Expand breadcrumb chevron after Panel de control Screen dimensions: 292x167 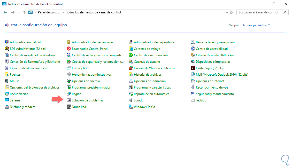click(63, 12)
